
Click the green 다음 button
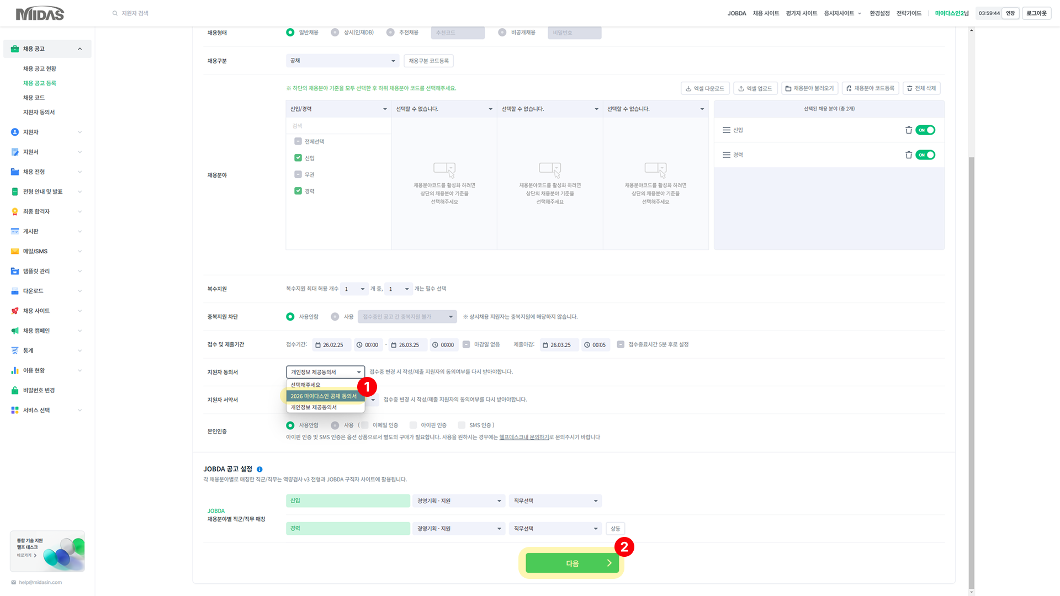tap(571, 563)
